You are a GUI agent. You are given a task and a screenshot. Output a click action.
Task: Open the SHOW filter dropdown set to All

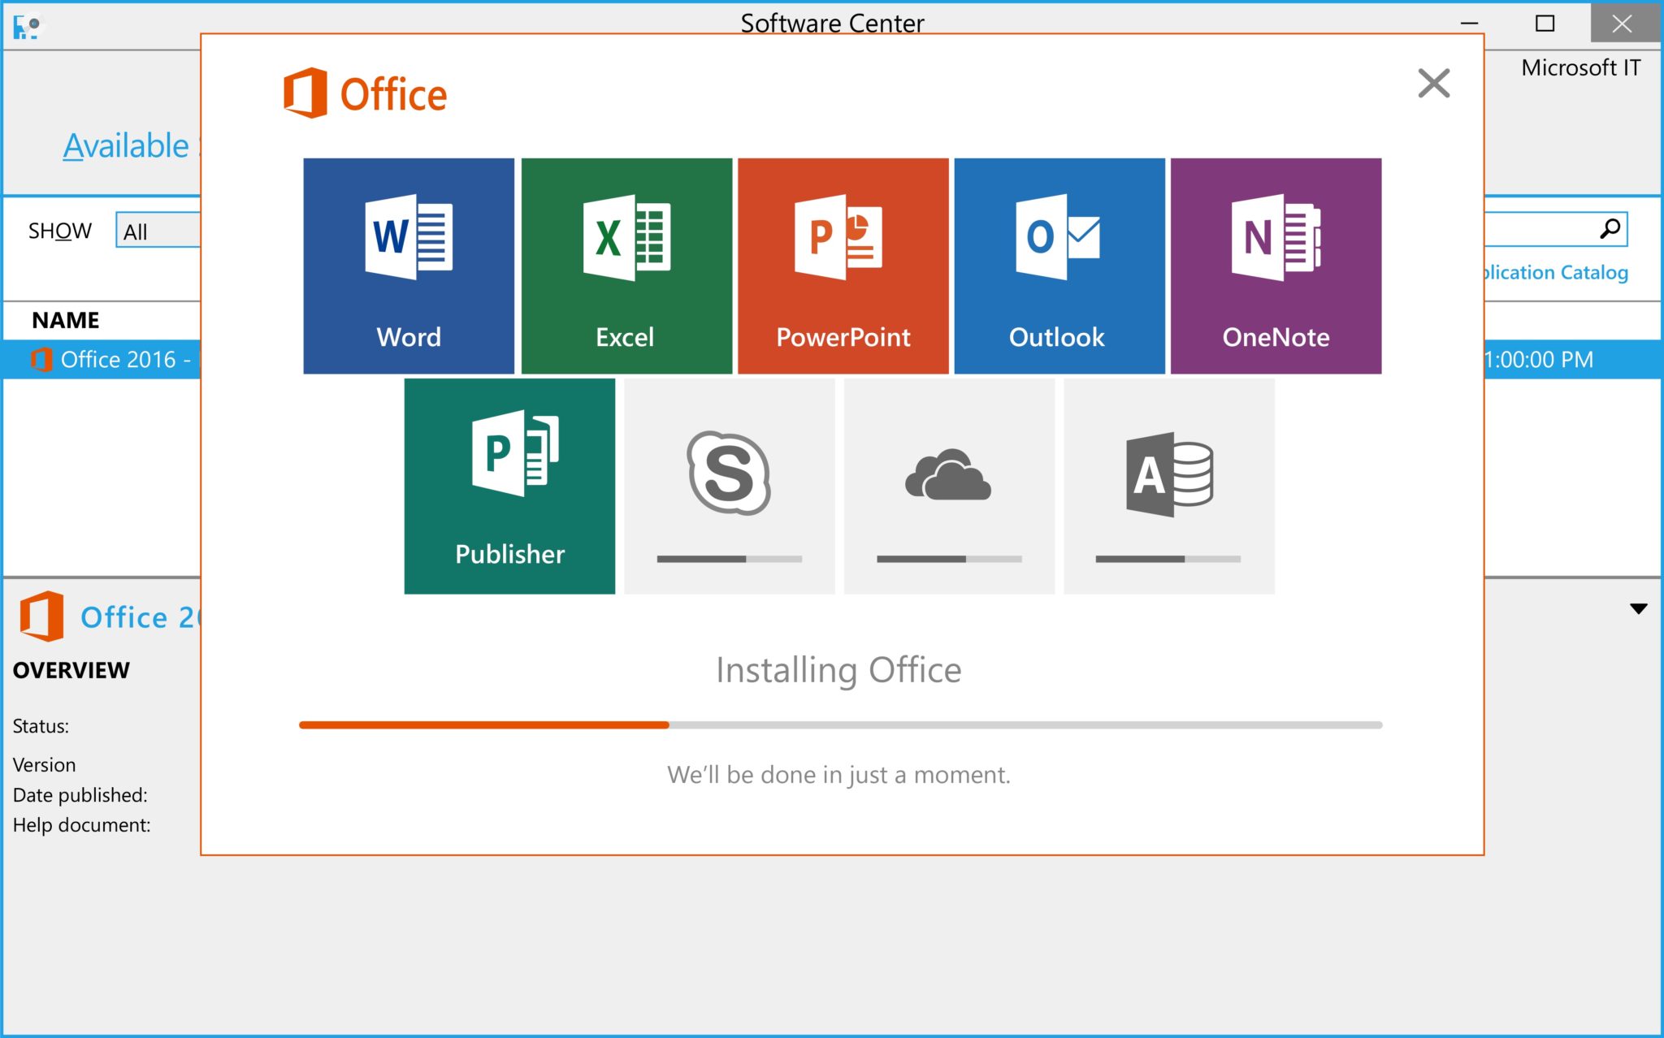pos(158,231)
